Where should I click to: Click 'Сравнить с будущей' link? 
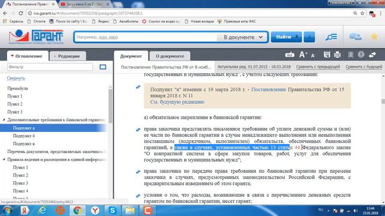coord(363,67)
